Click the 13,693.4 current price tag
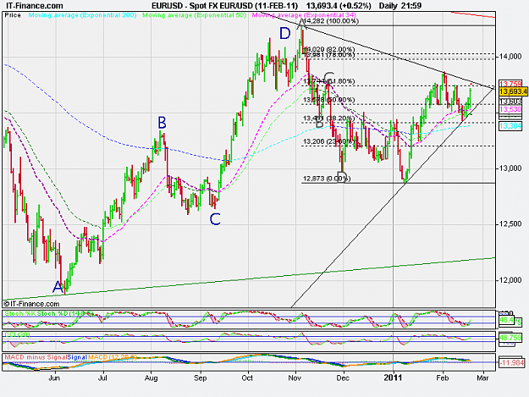 click(x=513, y=91)
